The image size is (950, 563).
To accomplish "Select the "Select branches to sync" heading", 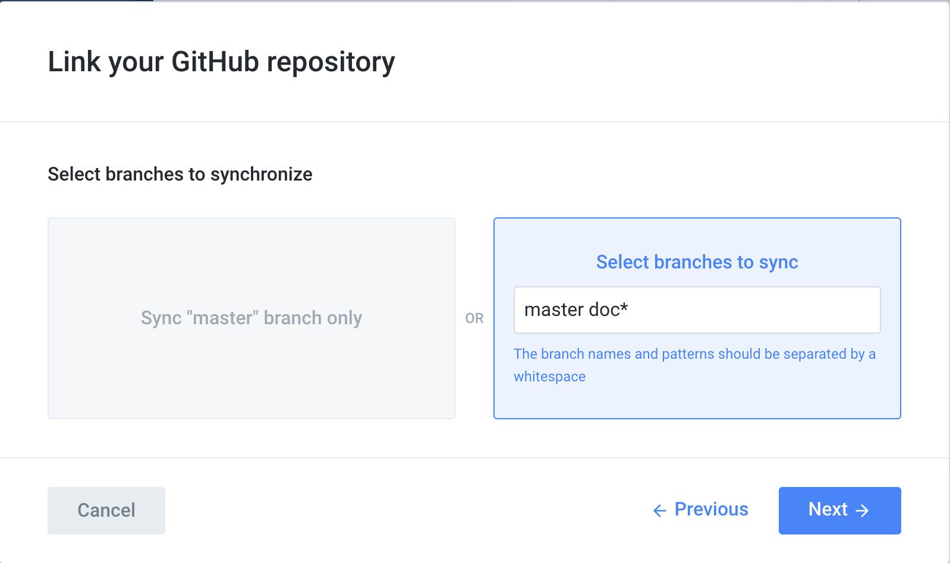I will (697, 262).
